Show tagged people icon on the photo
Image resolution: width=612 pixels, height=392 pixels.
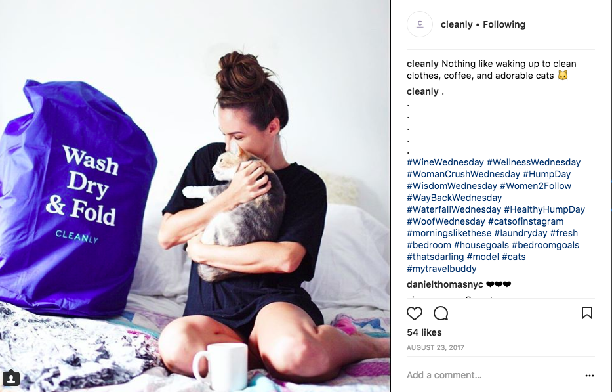pyautogui.click(x=11, y=378)
